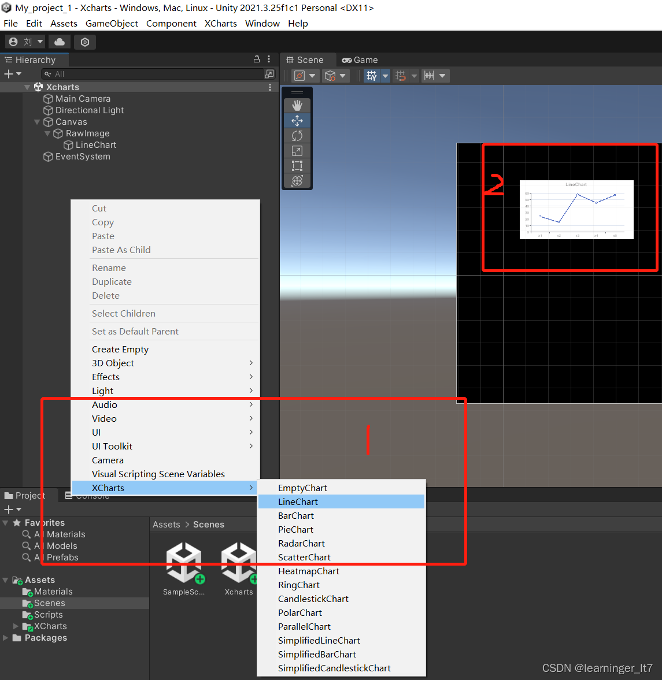
Task: Select Camera in the context menu
Action: pos(165,460)
